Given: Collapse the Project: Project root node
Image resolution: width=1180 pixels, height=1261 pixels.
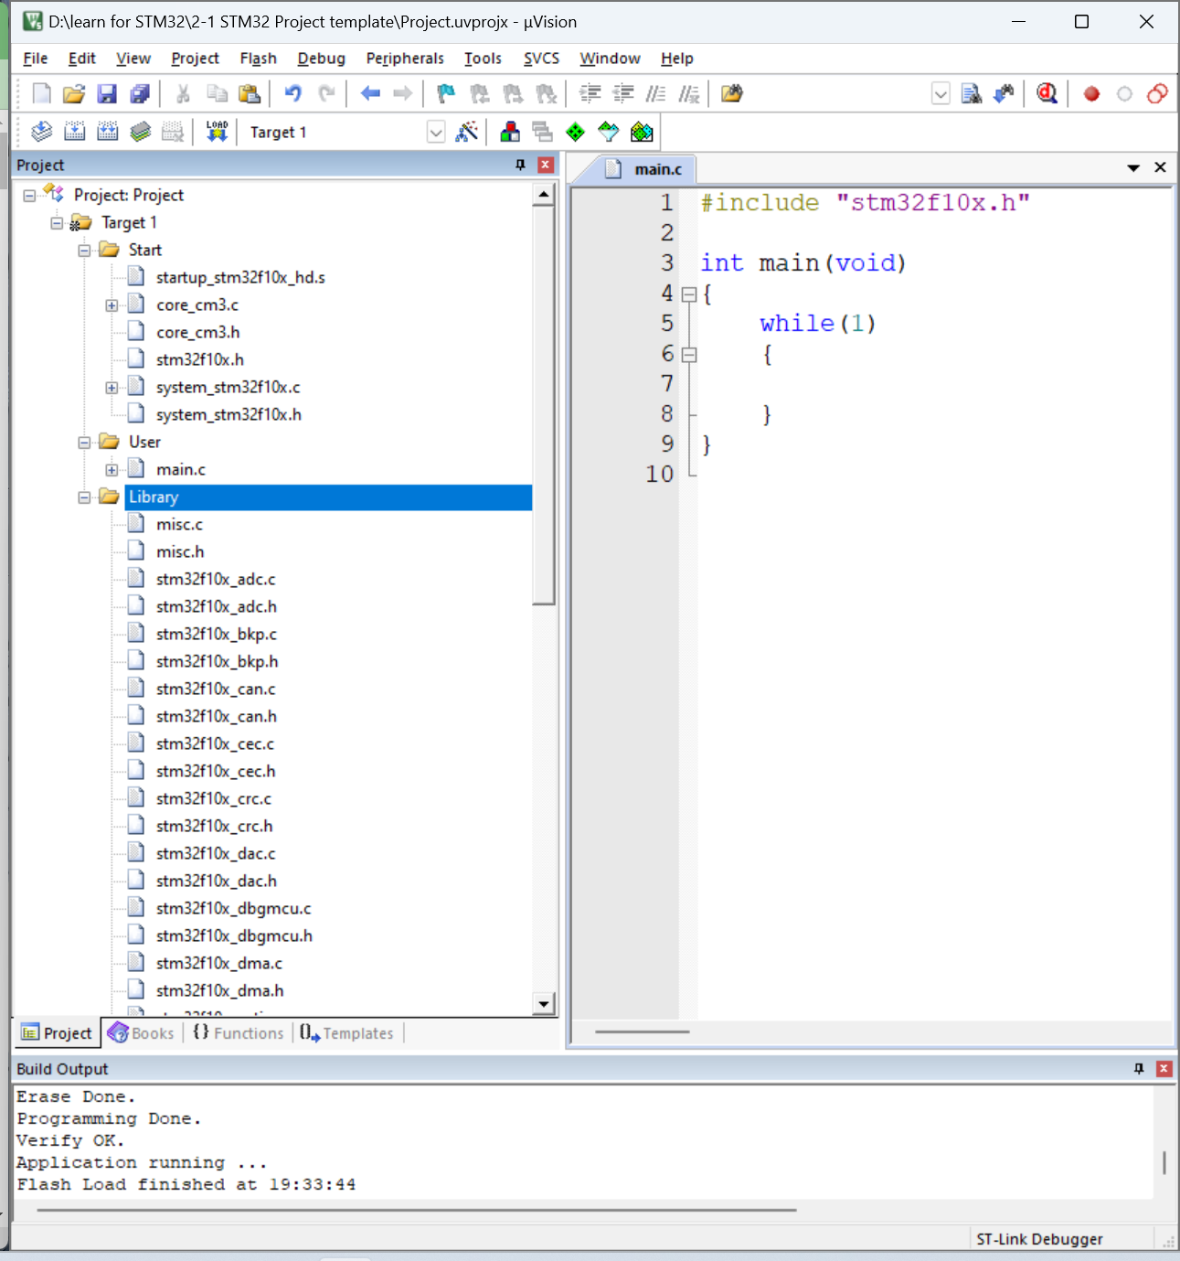Looking at the screenshot, I should (29, 196).
